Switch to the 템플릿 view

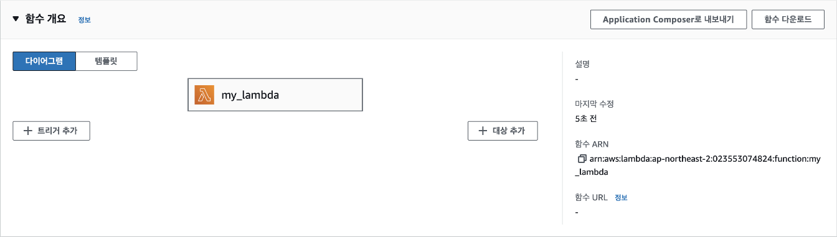click(x=106, y=62)
